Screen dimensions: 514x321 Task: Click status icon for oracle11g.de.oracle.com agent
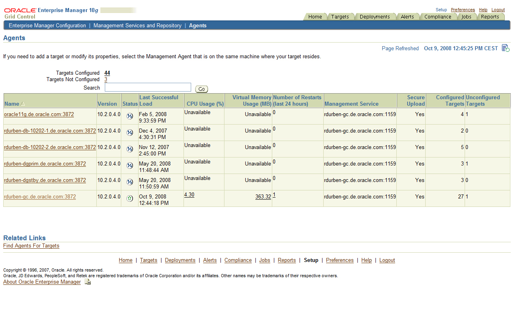tap(130, 116)
